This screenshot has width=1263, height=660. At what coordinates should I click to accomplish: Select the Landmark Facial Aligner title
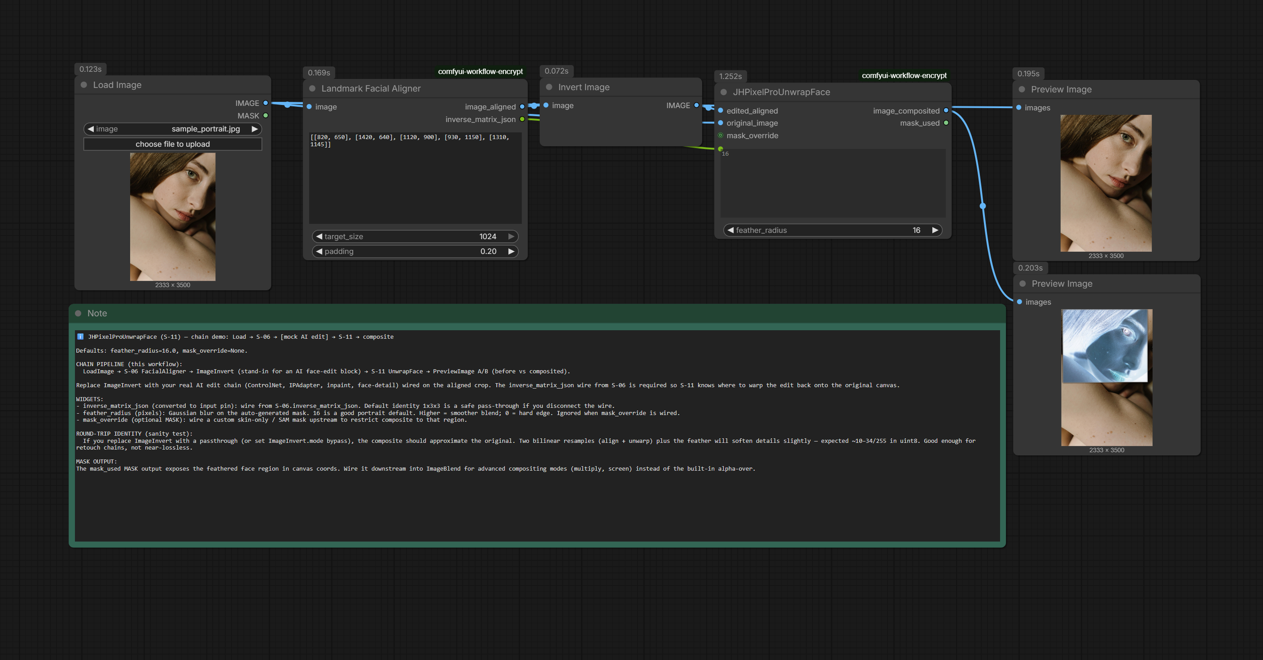(371, 88)
